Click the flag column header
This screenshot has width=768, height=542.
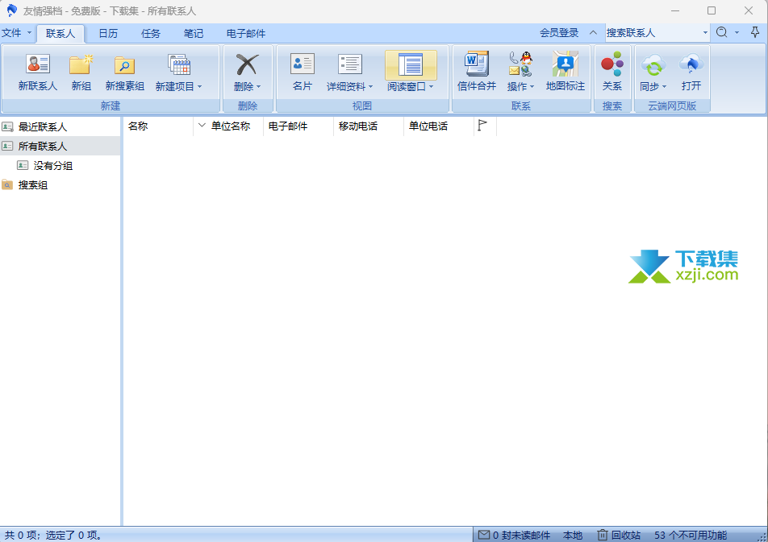485,126
